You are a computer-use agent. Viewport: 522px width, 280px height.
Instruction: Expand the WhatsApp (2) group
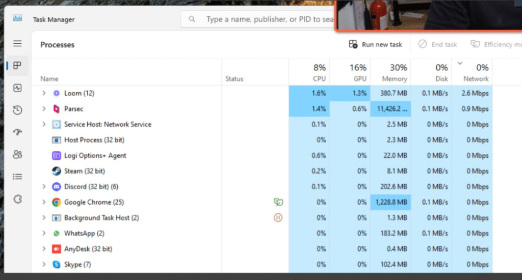tap(44, 234)
